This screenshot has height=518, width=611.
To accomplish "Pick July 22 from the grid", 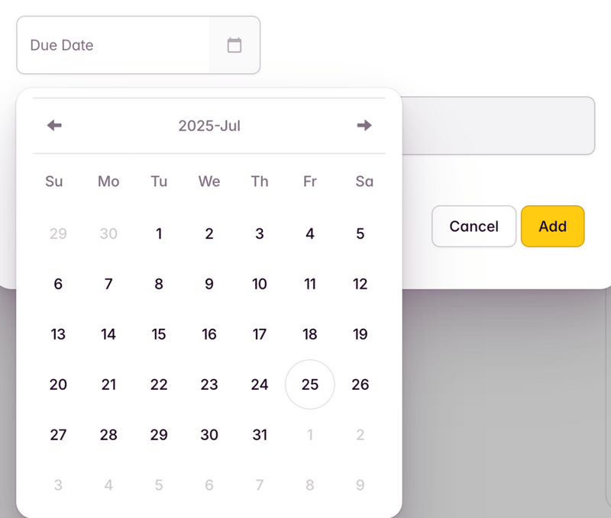I will coord(159,384).
